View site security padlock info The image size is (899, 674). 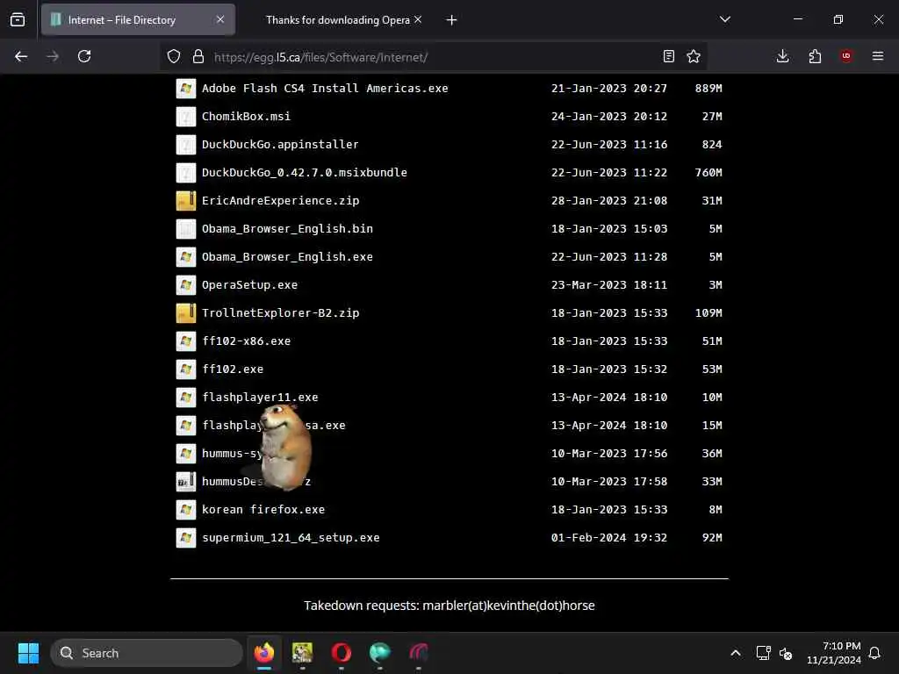(198, 56)
